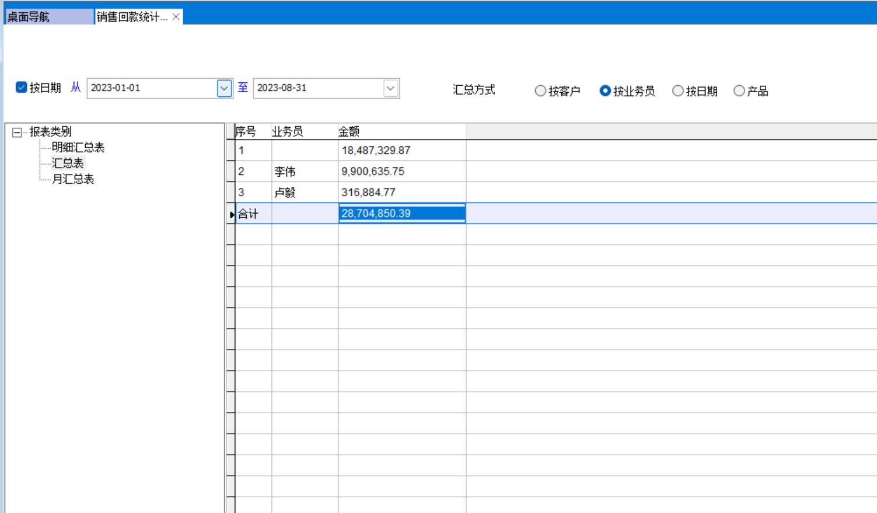Choose 产品 summary mode radio button
877x513 pixels.
pyautogui.click(x=739, y=91)
